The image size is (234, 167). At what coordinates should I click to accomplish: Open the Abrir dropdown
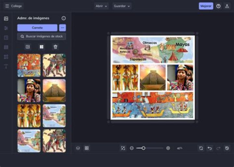point(101,6)
